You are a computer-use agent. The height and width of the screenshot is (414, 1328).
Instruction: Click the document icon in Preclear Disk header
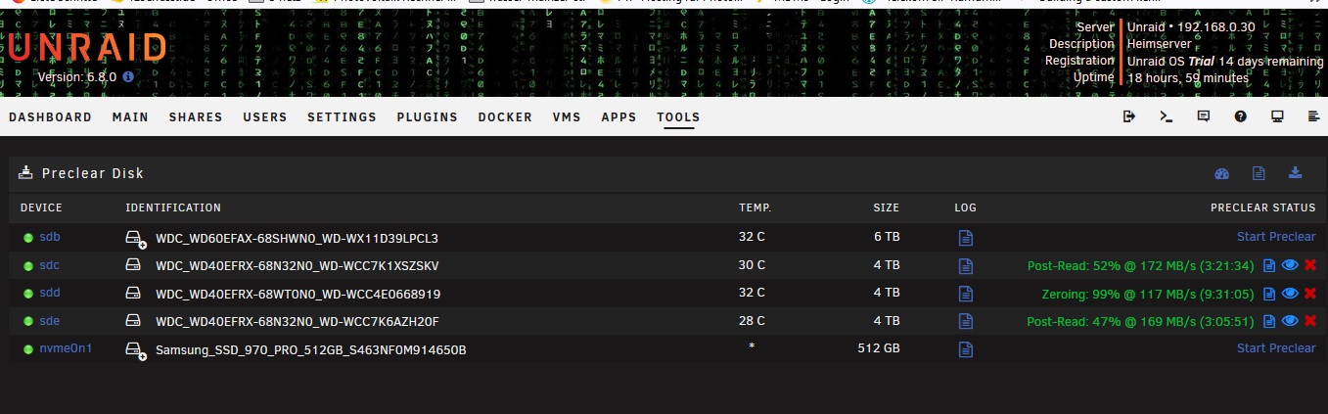(x=1259, y=173)
